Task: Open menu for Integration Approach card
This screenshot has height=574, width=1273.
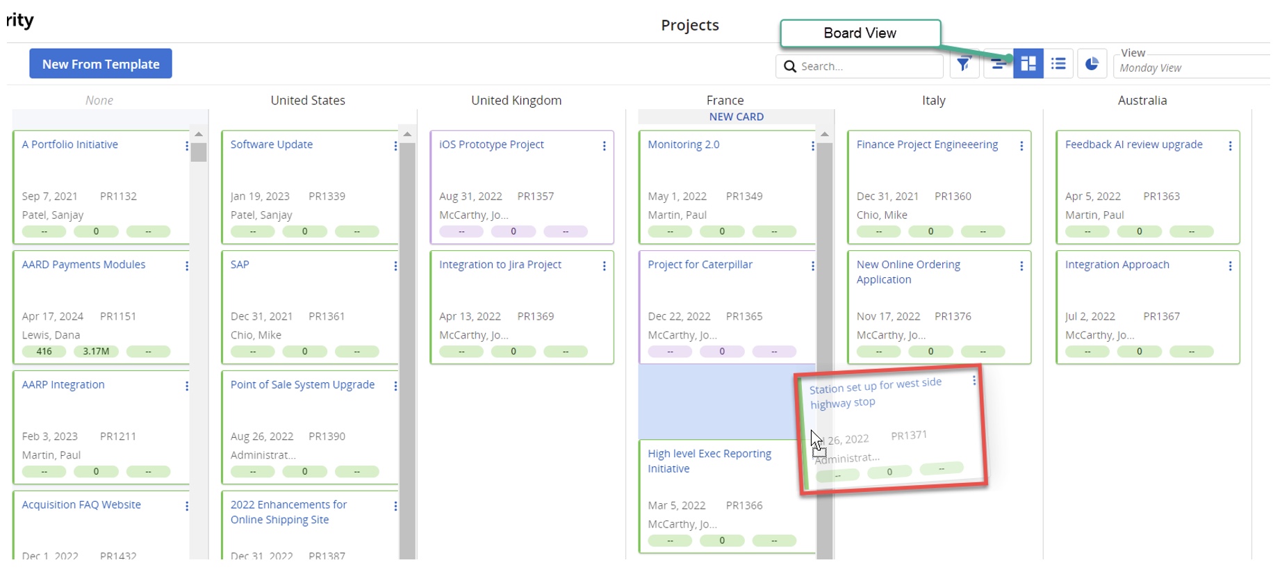Action: [x=1230, y=266]
